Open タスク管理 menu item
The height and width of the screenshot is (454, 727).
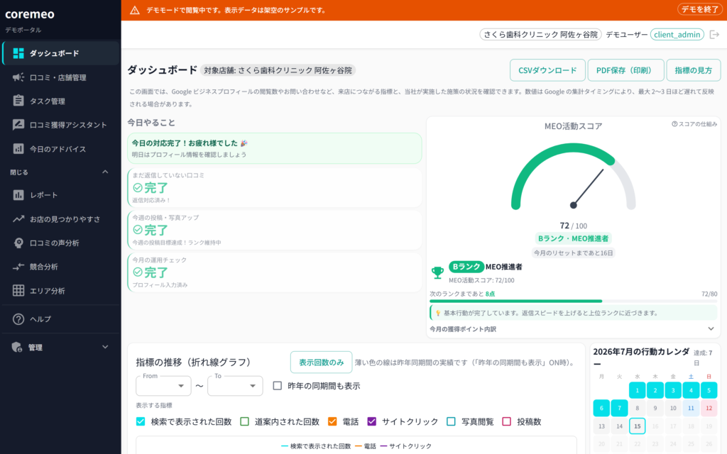(61, 101)
